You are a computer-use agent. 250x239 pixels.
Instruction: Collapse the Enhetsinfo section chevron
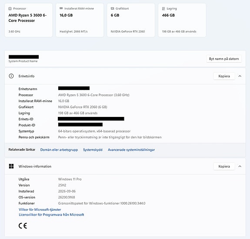click(x=240, y=76)
